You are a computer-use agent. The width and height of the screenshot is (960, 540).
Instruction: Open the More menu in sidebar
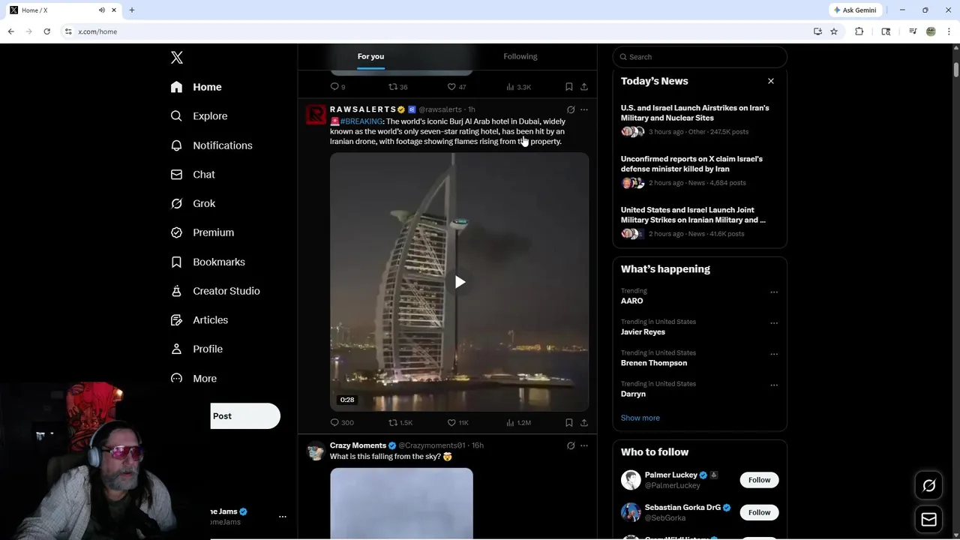tap(193, 379)
